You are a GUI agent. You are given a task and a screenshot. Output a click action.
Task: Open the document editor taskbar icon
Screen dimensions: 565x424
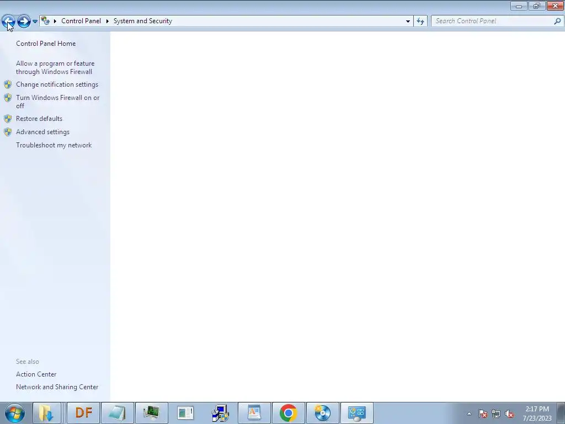point(254,413)
